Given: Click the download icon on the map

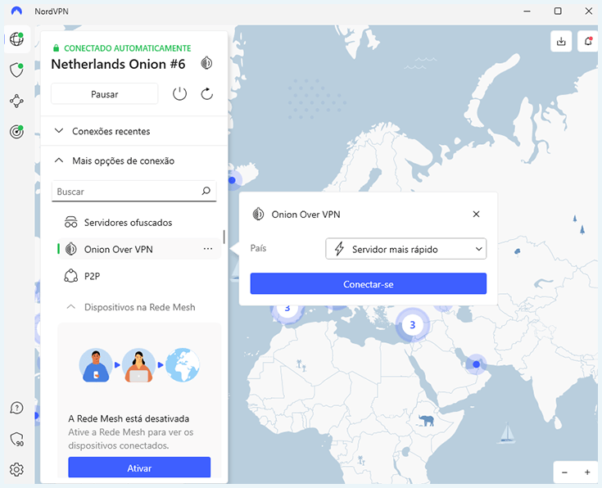Looking at the screenshot, I should click(x=561, y=41).
